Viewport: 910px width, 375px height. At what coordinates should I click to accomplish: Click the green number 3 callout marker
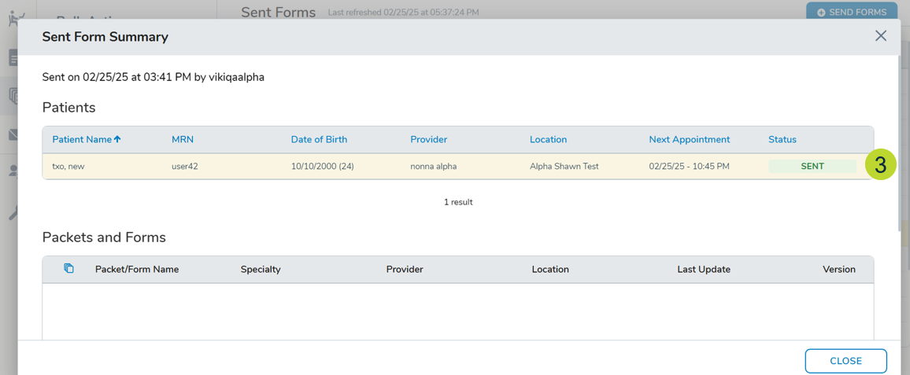click(x=880, y=165)
